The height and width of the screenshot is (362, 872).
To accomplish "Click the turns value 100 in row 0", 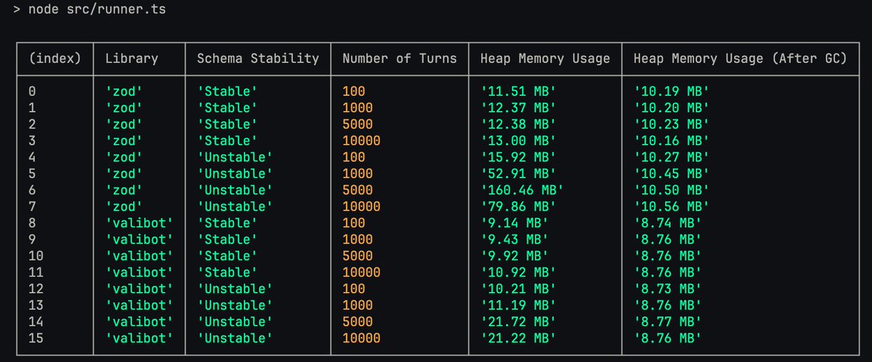I will pyautogui.click(x=354, y=91).
